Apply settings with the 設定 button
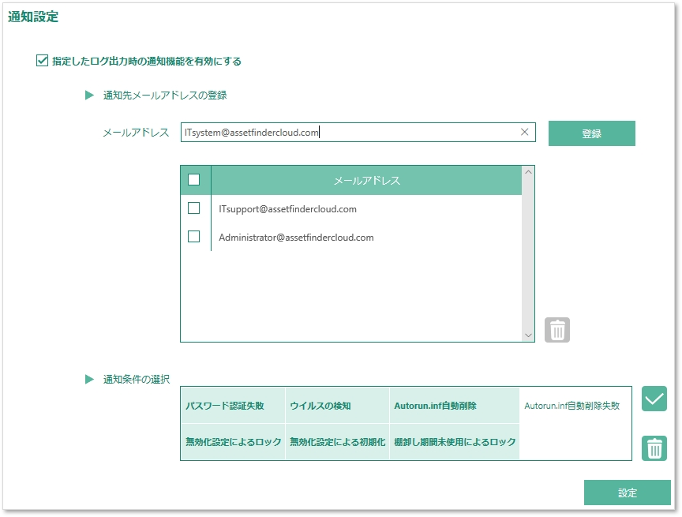This screenshot has width=682, height=517. (x=628, y=493)
